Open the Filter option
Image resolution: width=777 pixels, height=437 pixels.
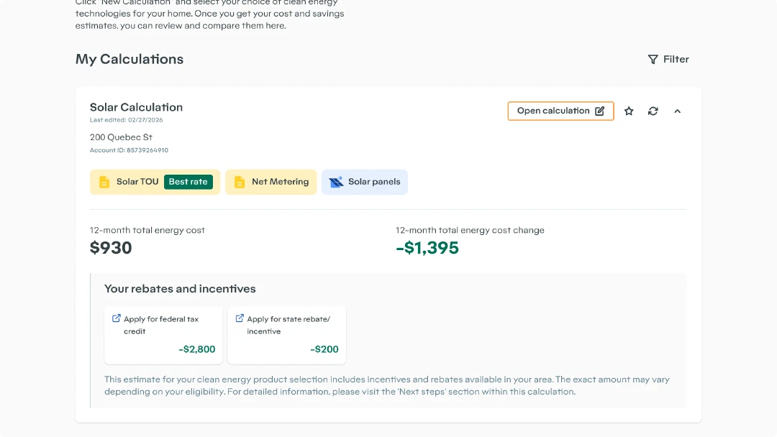[x=668, y=60]
